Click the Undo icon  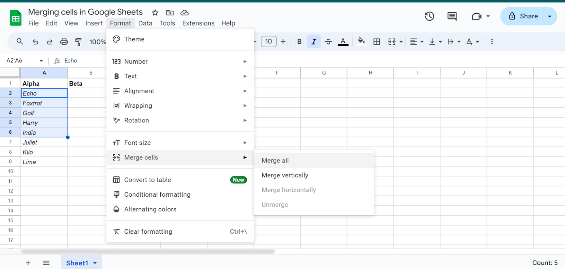pos(35,42)
